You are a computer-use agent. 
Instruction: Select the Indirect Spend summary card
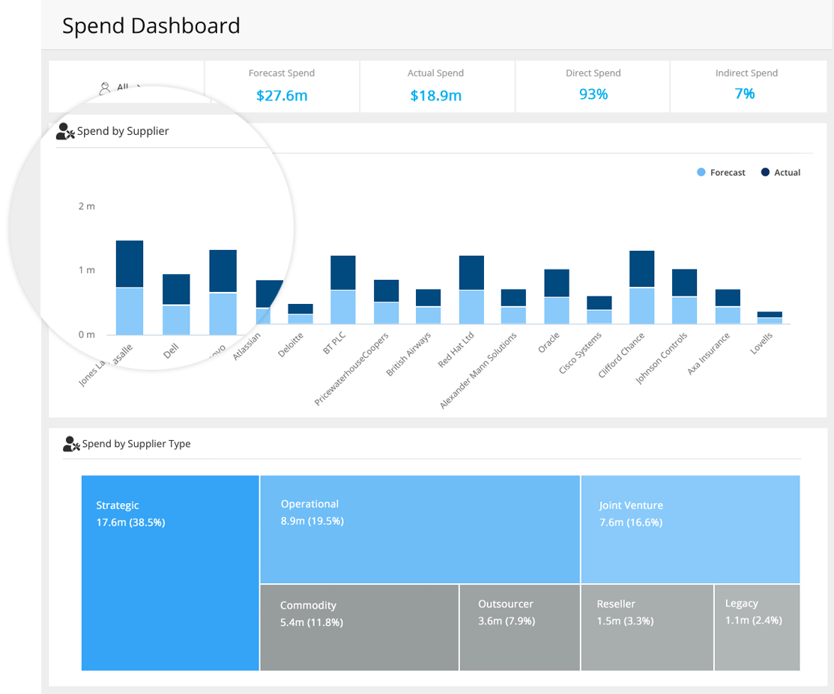pos(746,85)
